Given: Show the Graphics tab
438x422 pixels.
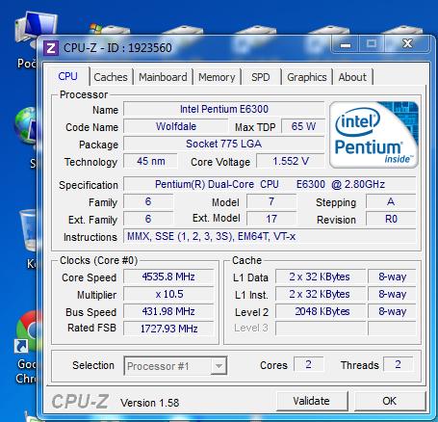Looking at the screenshot, I should 307,77.
